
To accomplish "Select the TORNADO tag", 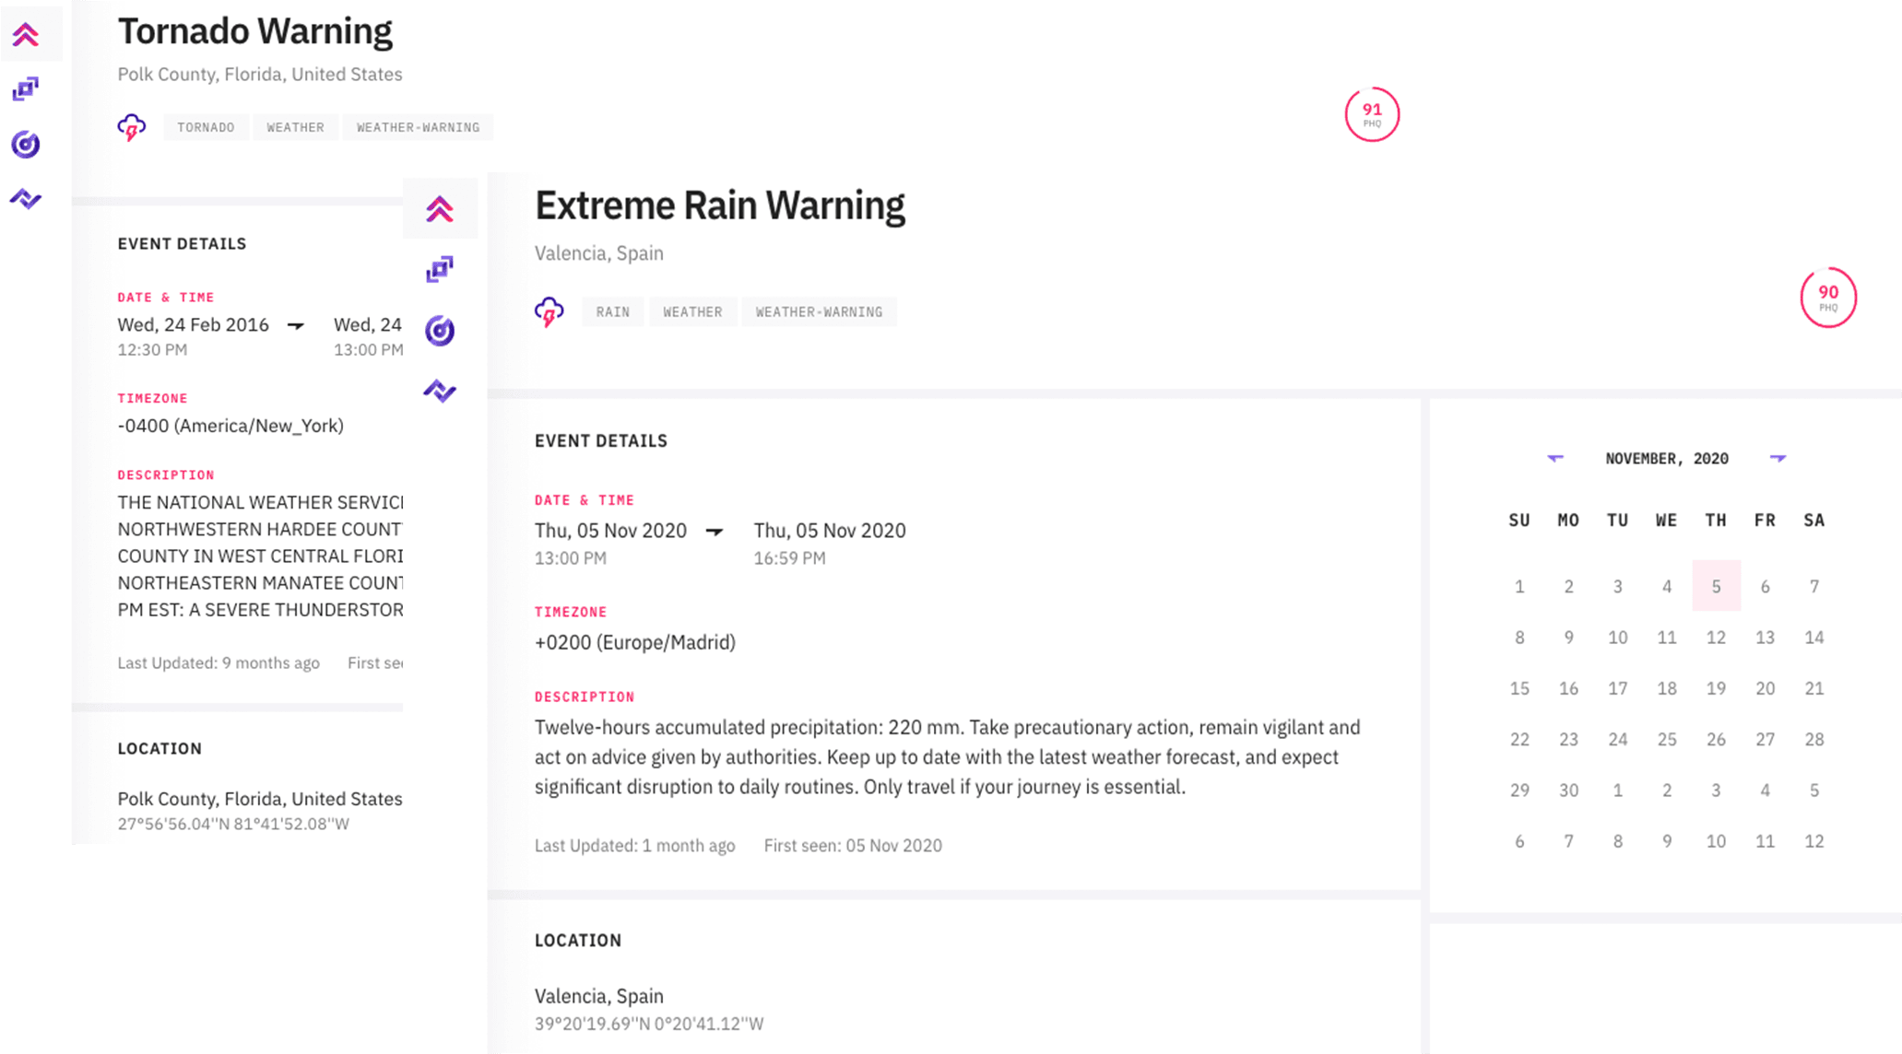I will tap(206, 127).
